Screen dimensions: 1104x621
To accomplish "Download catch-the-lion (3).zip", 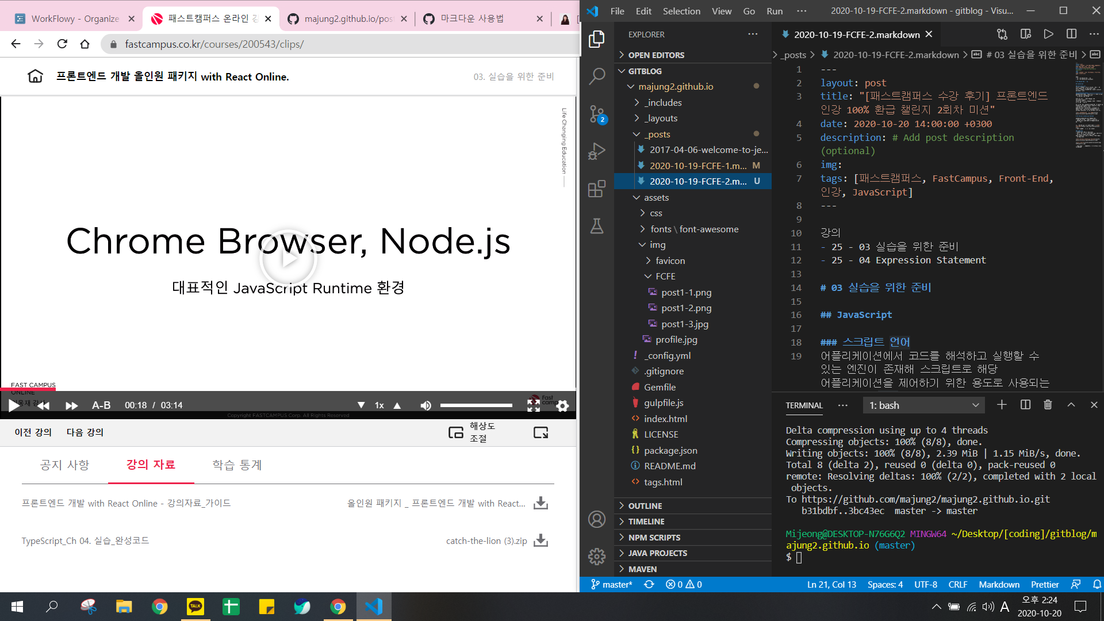I will click(x=540, y=540).
